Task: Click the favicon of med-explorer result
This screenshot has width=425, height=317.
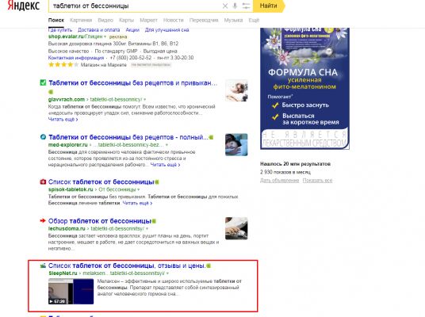Action: [43, 137]
